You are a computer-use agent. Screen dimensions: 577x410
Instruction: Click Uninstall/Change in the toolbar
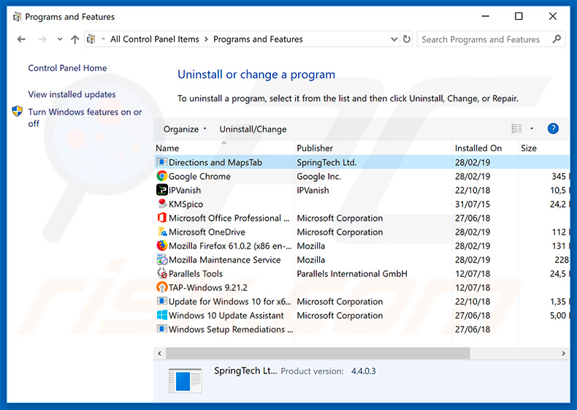point(253,129)
